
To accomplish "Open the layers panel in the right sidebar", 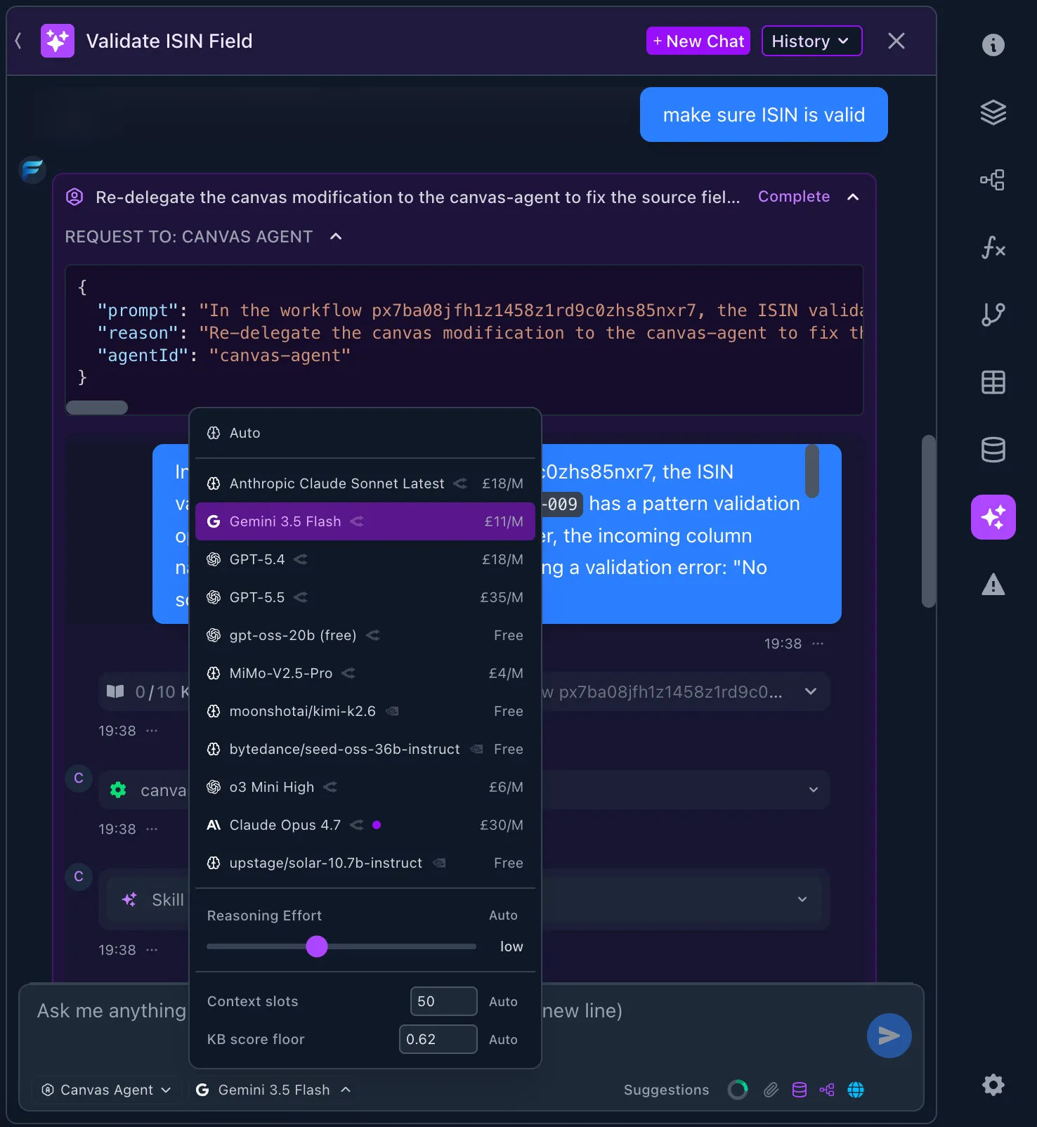I will point(993,112).
